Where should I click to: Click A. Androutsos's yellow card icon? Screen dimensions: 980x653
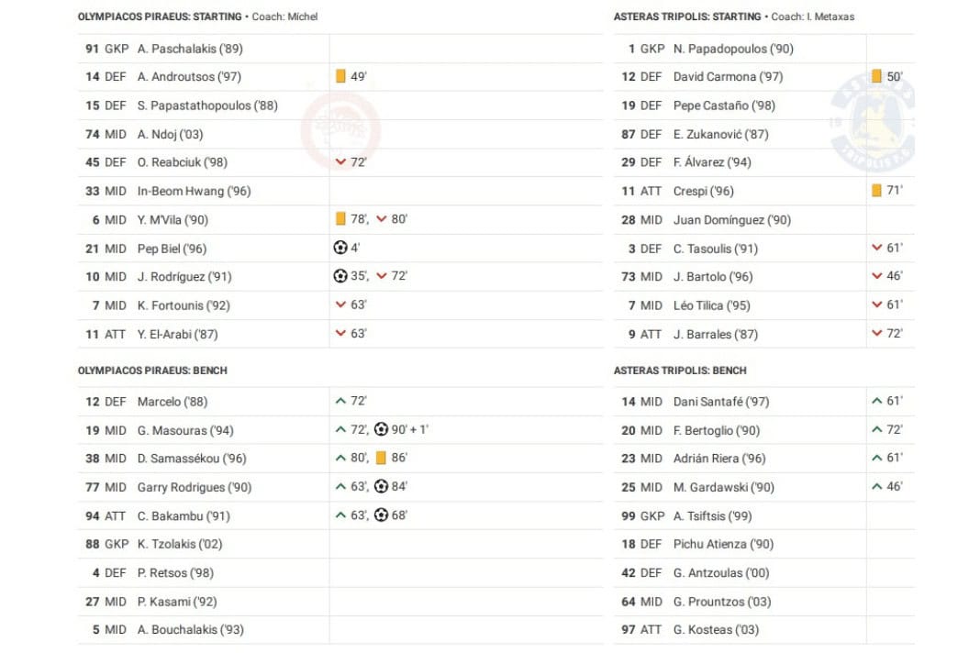coord(340,76)
